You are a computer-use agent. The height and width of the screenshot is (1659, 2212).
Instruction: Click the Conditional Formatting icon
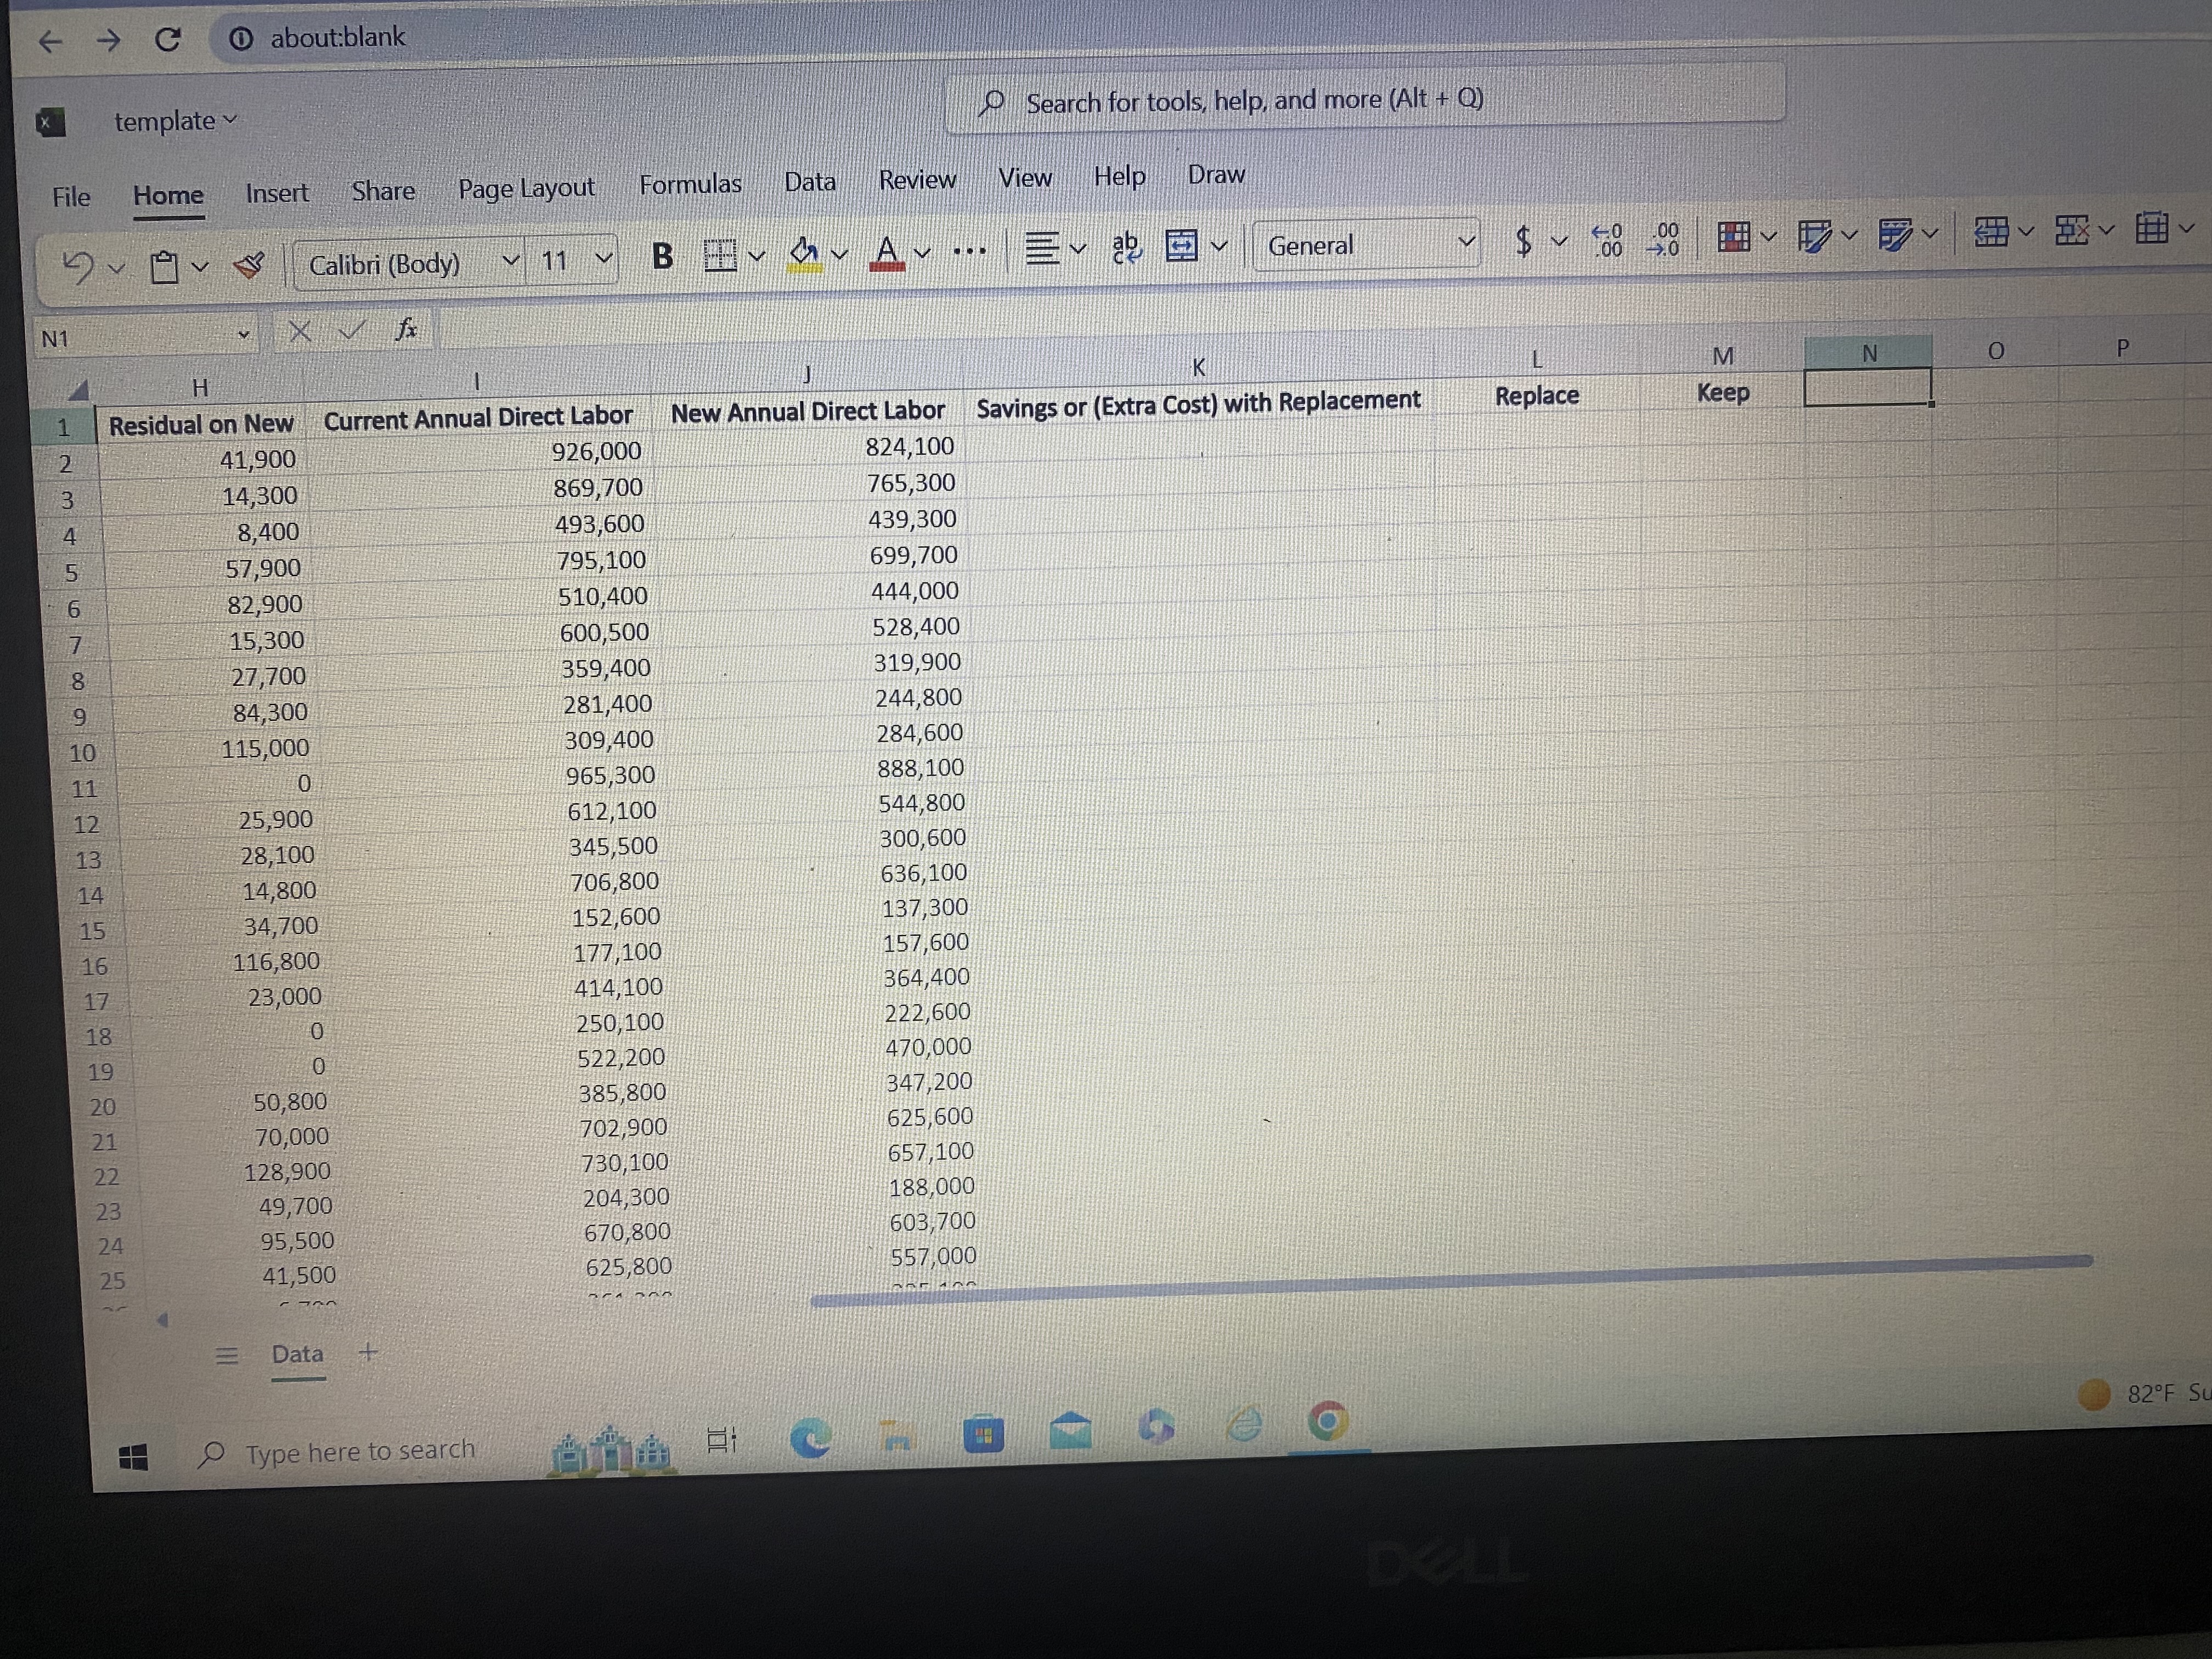tap(1734, 237)
